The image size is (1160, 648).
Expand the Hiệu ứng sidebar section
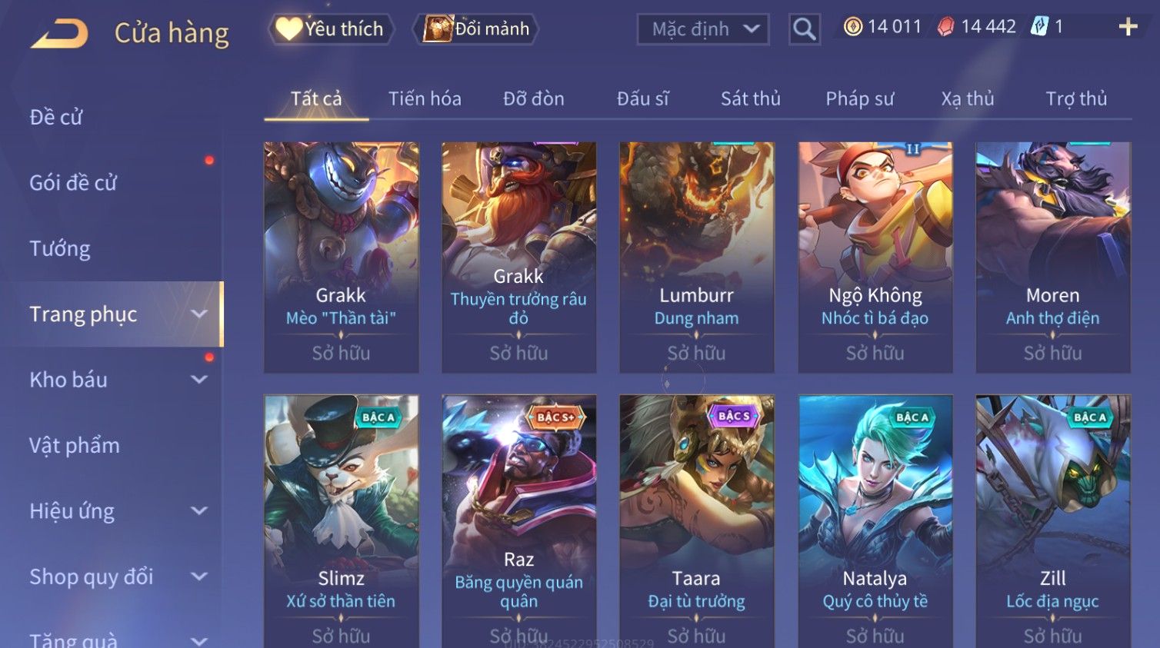[x=199, y=510]
